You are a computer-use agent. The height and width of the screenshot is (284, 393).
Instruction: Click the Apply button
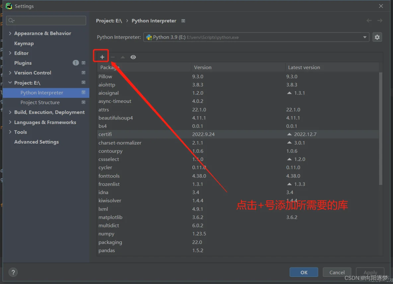(x=370, y=272)
